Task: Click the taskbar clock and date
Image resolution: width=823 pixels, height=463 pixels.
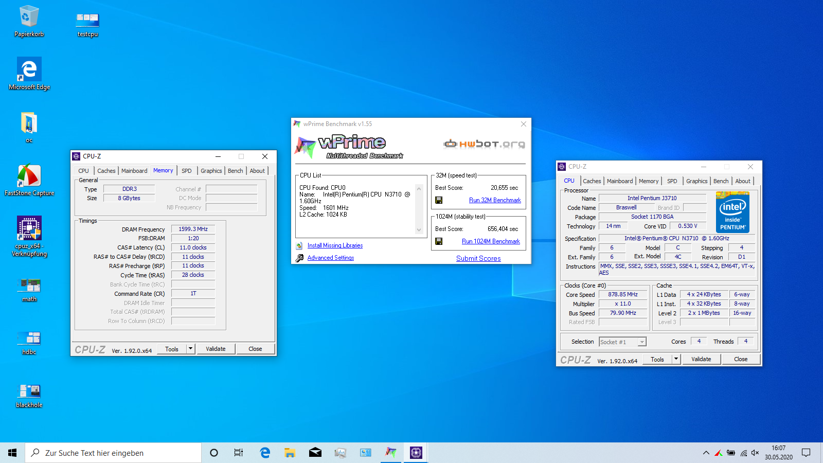Action: pyautogui.click(x=778, y=453)
